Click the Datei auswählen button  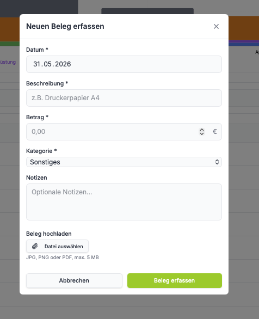click(57, 247)
